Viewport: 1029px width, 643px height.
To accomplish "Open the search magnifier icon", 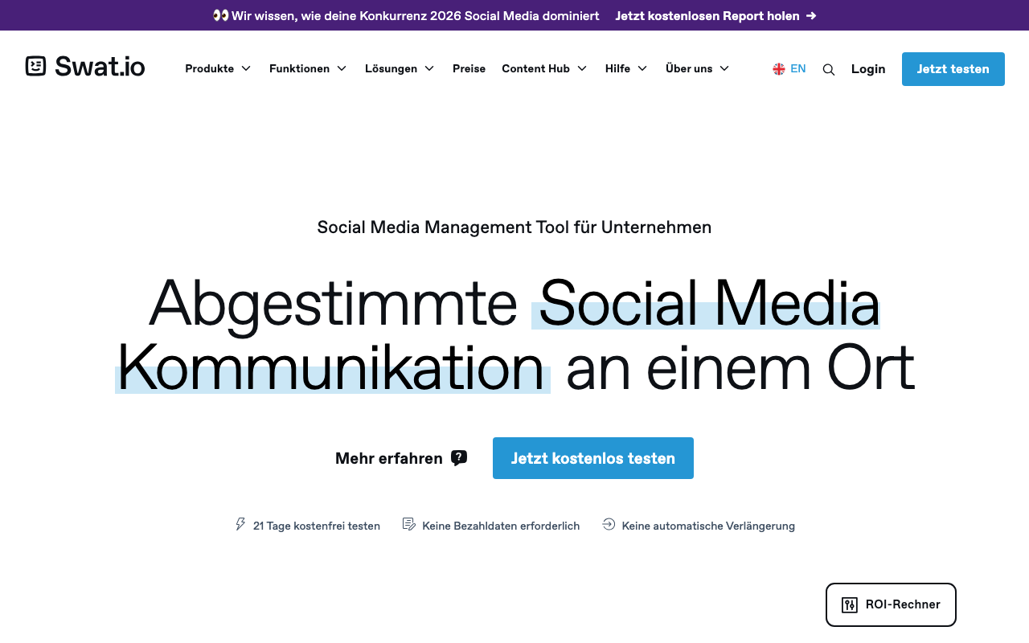I will pos(829,70).
